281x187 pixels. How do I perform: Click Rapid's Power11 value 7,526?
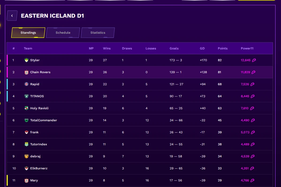pos(245,84)
